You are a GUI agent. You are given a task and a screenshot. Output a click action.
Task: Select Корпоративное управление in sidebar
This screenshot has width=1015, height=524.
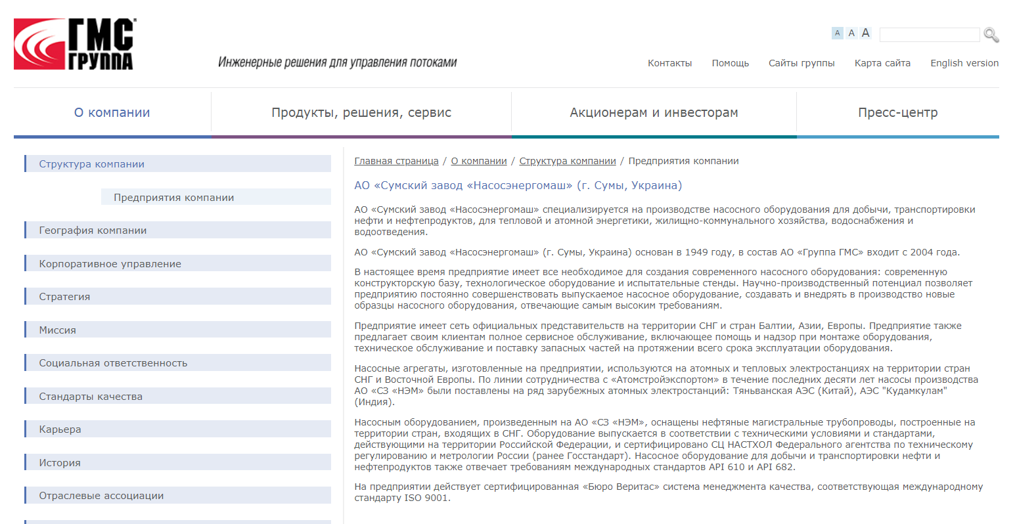[177, 263]
